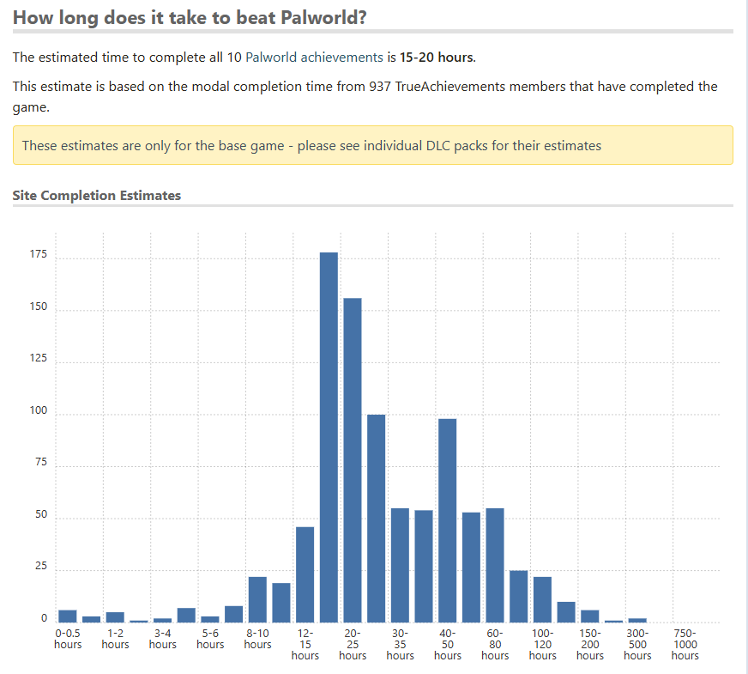
Task: Click the 1-2 hours bar
Action: click(x=115, y=617)
